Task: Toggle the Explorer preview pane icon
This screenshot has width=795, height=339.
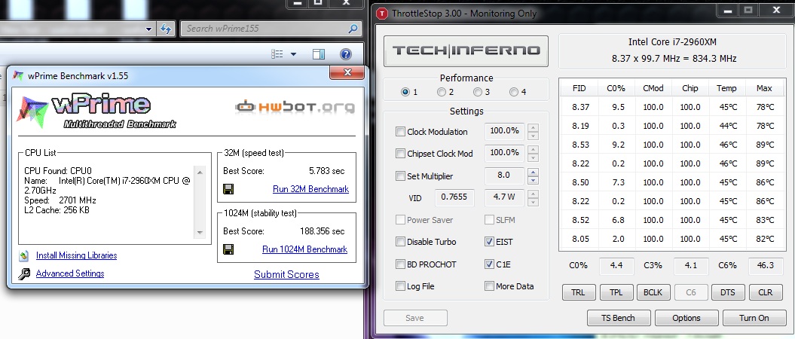Action: coord(319,54)
